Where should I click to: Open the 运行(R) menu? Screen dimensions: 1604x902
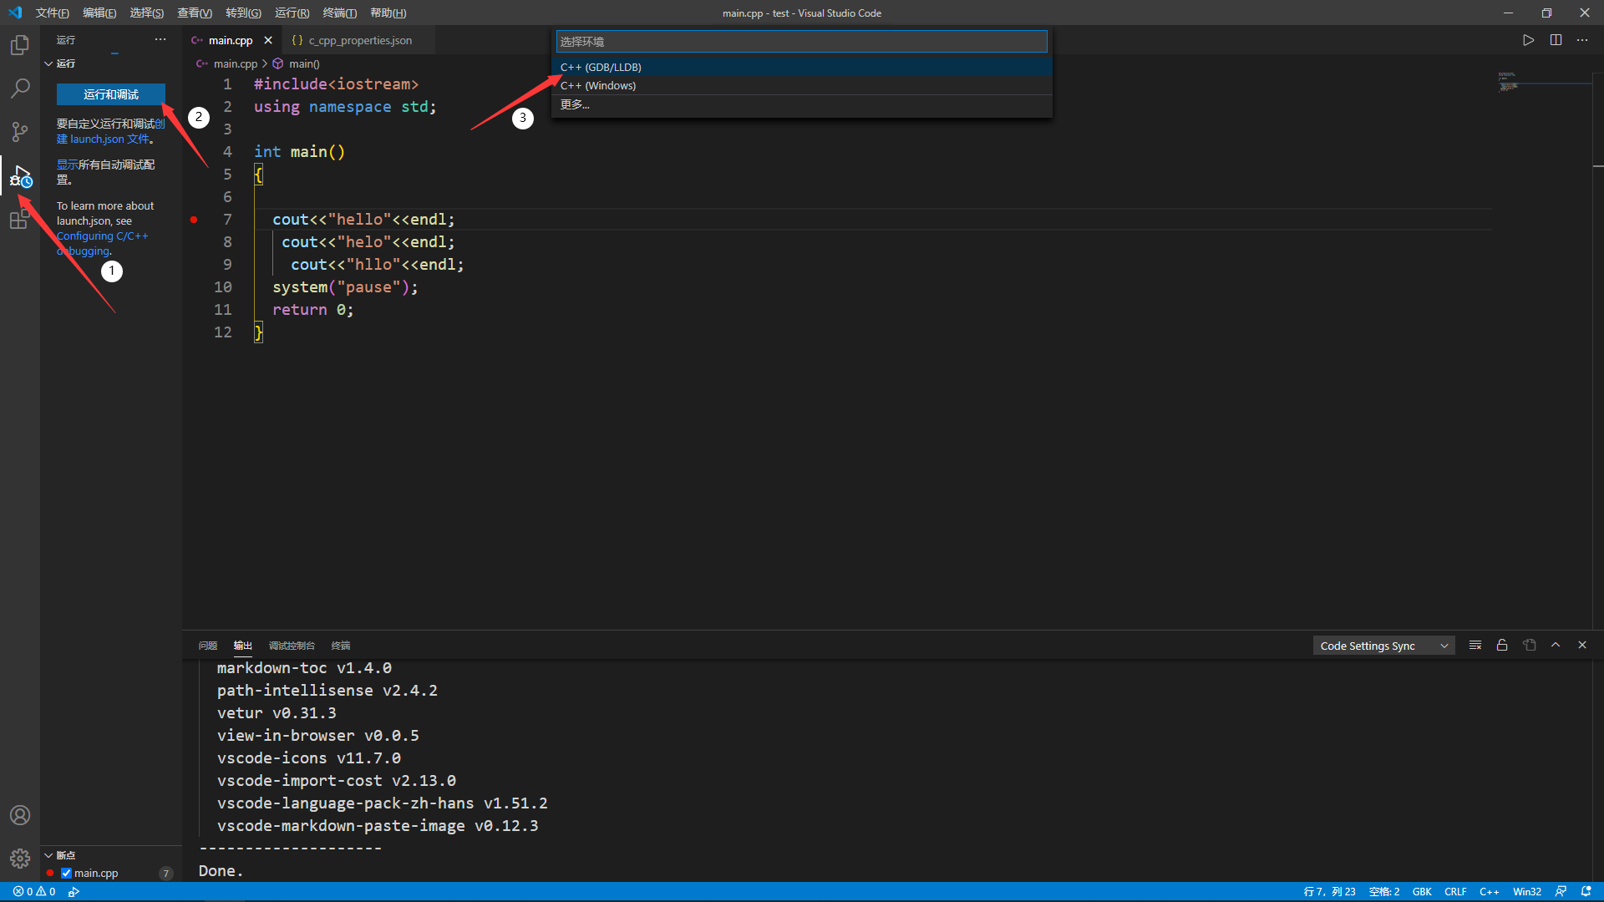tap(292, 13)
